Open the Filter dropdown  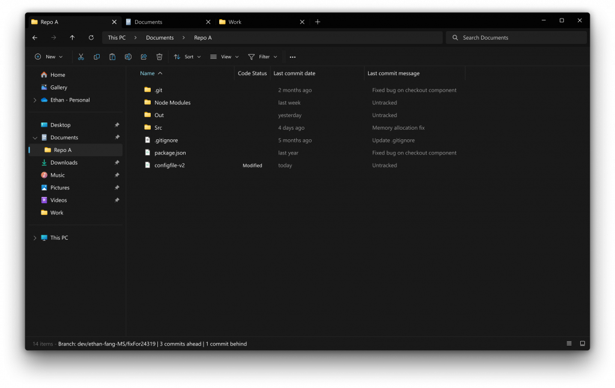(263, 57)
